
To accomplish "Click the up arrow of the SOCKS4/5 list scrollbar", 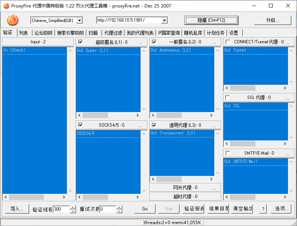I will (144, 133).
